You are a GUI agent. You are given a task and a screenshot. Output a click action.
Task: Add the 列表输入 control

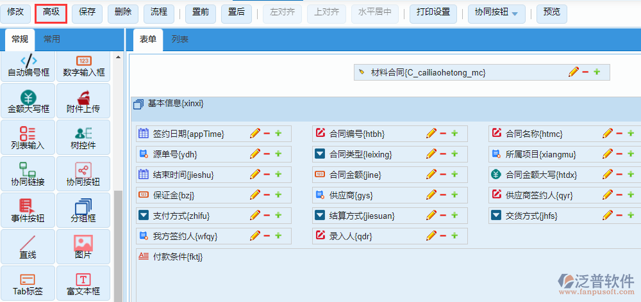[28, 137]
